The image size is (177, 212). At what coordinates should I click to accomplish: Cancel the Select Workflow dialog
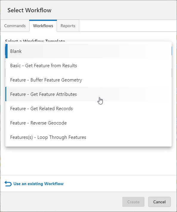click(159, 202)
